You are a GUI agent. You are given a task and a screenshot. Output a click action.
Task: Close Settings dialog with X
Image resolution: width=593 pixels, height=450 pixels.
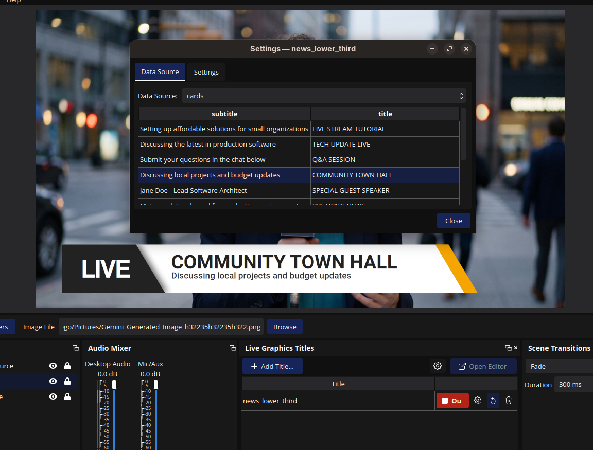(x=466, y=49)
